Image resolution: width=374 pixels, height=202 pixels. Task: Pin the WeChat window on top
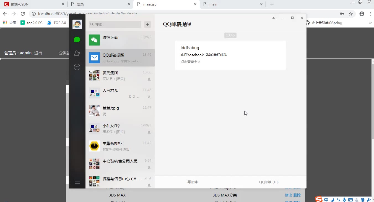pos(274,18)
